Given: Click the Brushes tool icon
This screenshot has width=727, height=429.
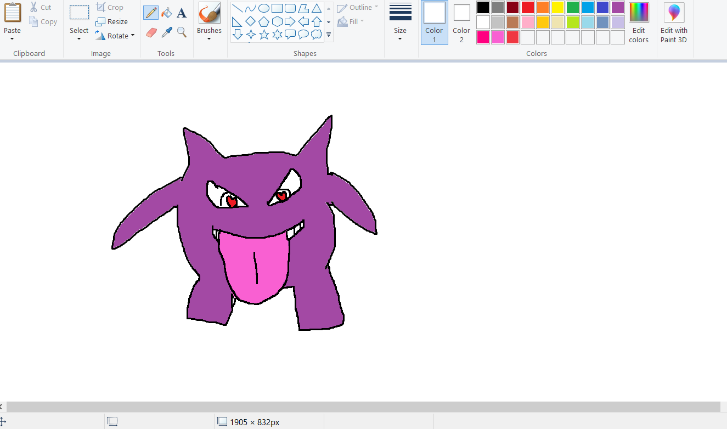Looking at the screenshot, I should [209, 13].
